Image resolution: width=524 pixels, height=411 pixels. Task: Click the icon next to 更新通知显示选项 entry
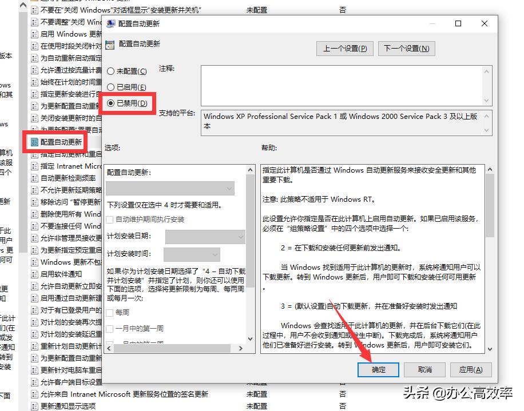tap(34, 406)
